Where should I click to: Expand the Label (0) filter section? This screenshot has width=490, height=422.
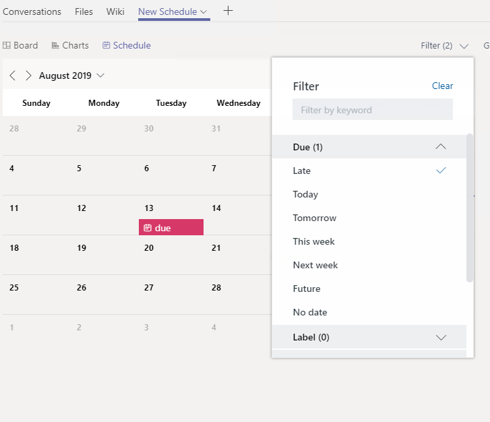click(x=369, y=337)
